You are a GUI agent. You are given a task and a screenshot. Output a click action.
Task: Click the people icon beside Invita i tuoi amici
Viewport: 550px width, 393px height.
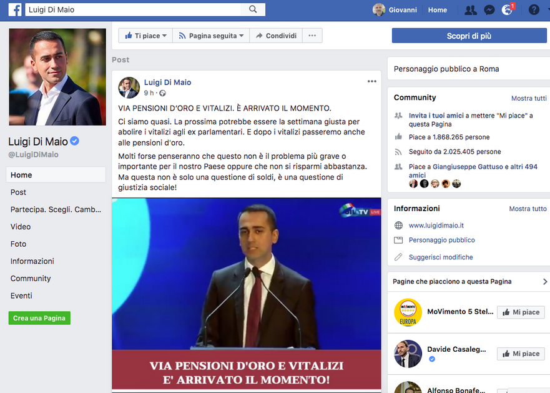[x=398, y=115]
